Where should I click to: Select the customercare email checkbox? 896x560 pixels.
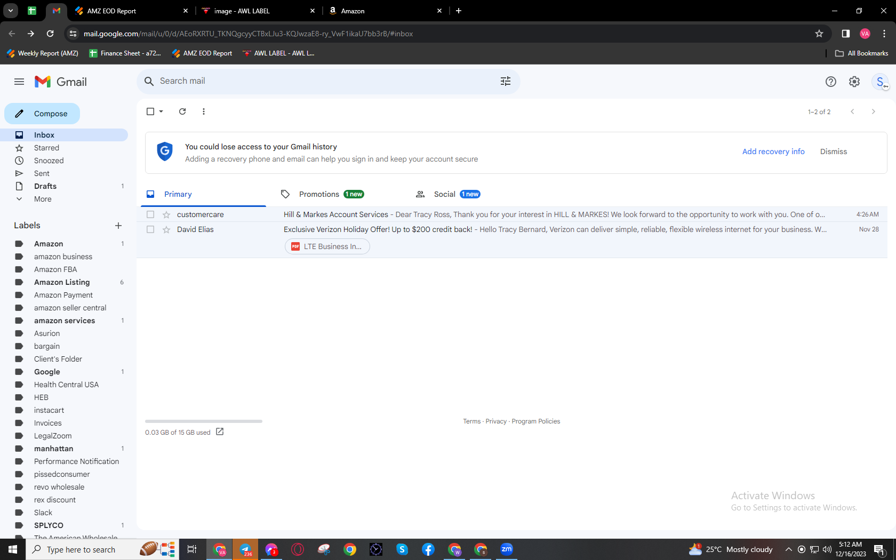[150, 214]
